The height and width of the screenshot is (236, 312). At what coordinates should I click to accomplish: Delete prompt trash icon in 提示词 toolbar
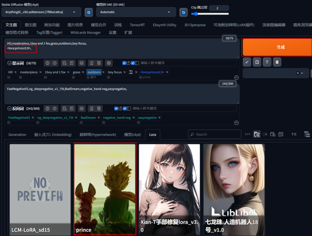click(99, 63)
